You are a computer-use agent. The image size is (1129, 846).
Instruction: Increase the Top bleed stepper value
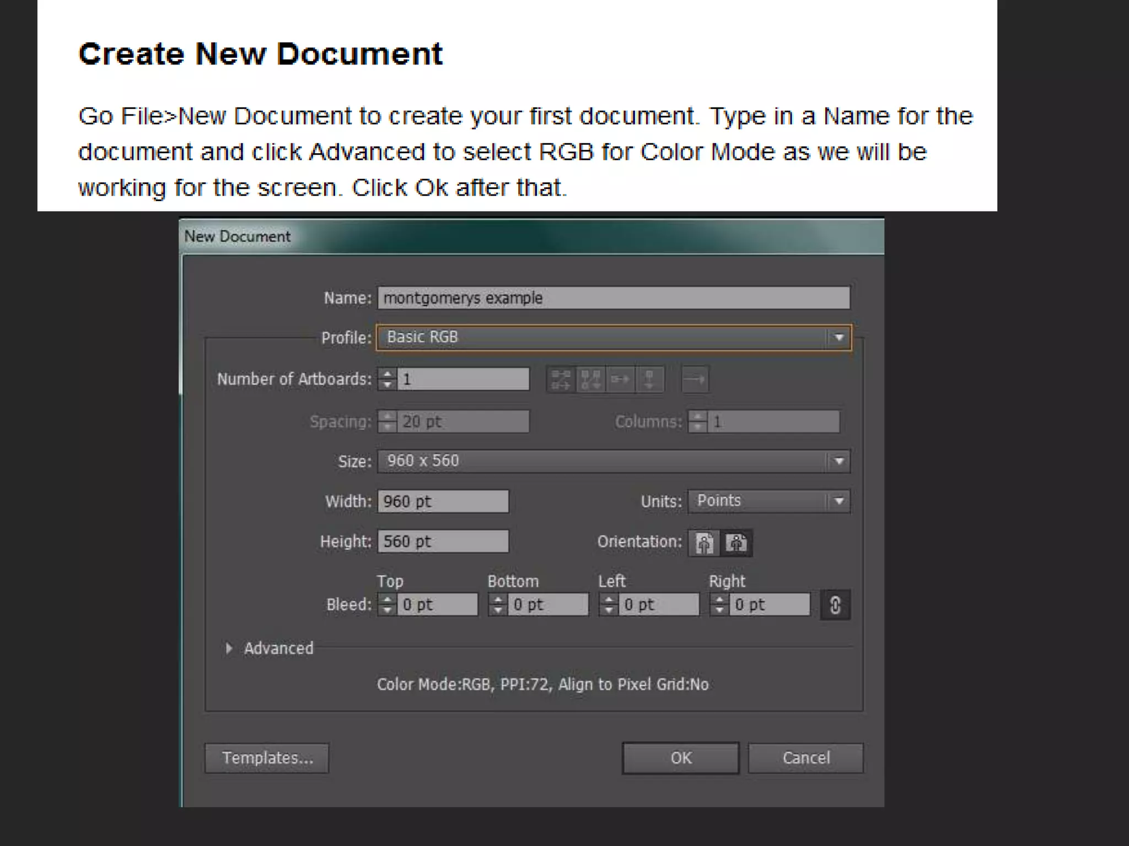pyautogui.click(x=388, y=599)
